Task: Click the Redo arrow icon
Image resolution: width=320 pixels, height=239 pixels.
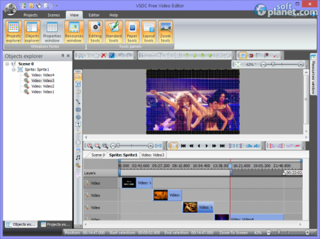Action: [129, 56]
